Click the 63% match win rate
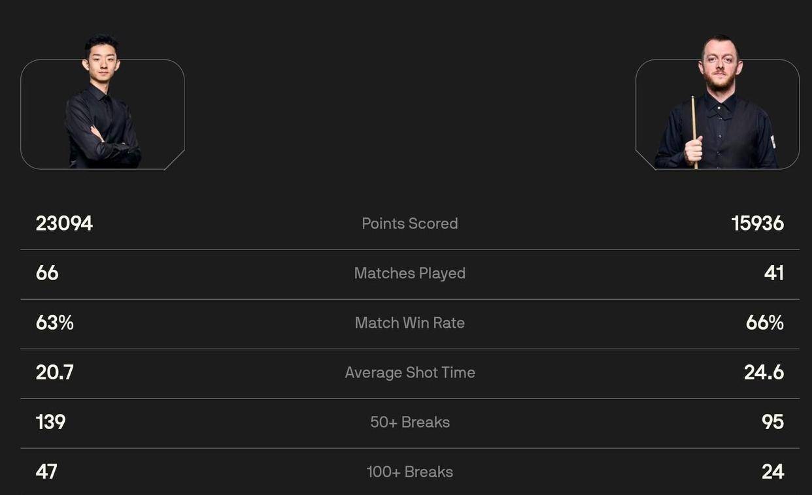Viewport: 812px width, 495px height. pos(54,323)
